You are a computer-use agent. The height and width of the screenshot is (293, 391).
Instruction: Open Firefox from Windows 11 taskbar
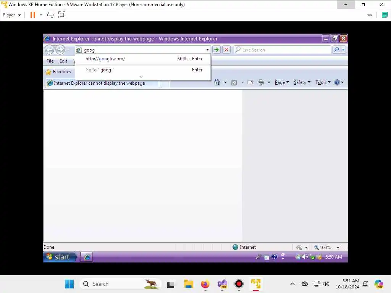pyautogui.click(x=205, y=284)
